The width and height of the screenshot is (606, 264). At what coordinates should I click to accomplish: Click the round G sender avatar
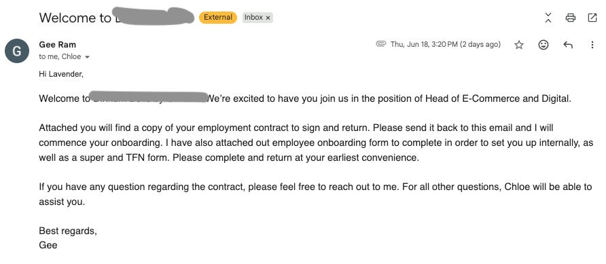tap(17, 51)
